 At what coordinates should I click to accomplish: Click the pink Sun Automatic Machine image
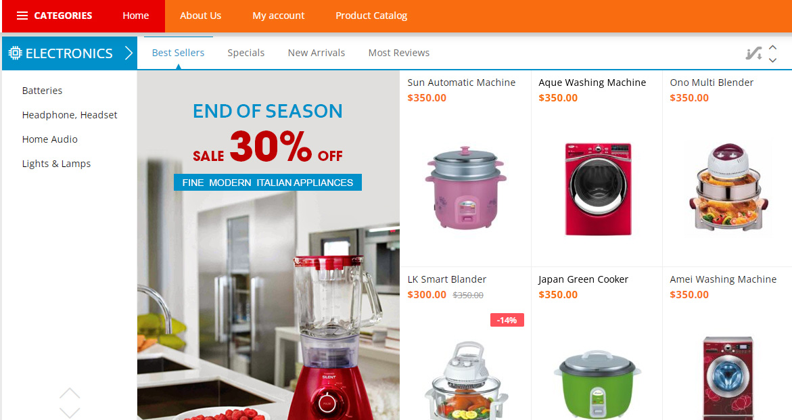click(x=465, y=187)
